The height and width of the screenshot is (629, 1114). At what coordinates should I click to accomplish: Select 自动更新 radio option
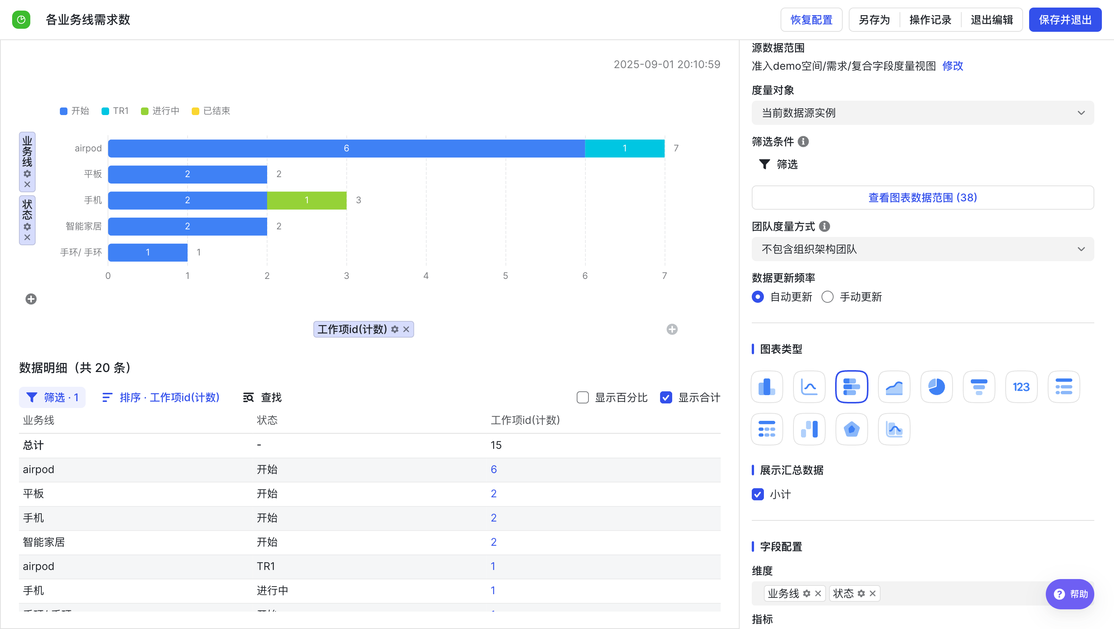pos(758,297)
